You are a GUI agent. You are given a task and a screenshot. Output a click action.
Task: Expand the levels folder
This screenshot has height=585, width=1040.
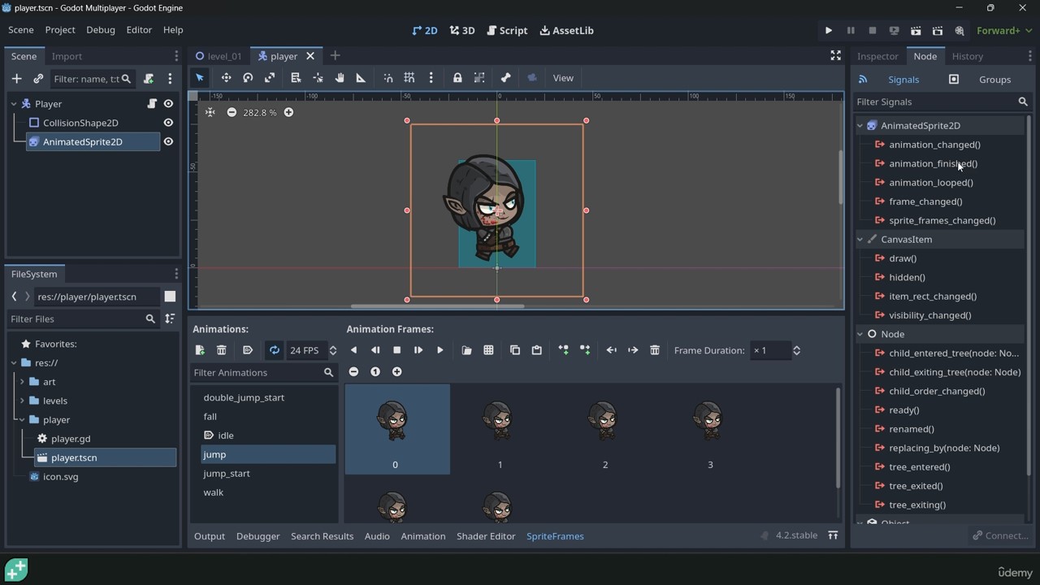coord(22,401)
